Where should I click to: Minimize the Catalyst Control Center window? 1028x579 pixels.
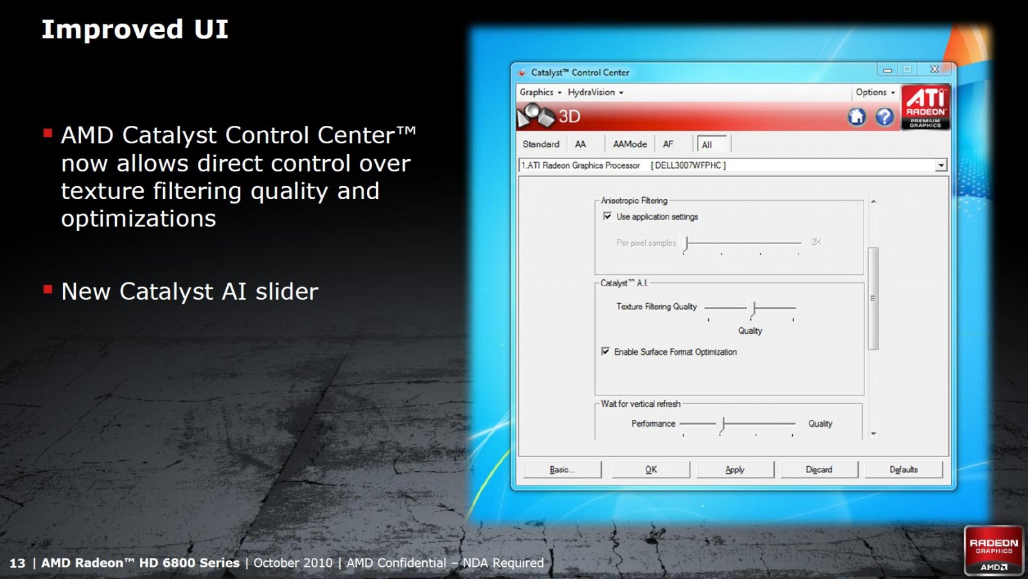click(887, 70)
